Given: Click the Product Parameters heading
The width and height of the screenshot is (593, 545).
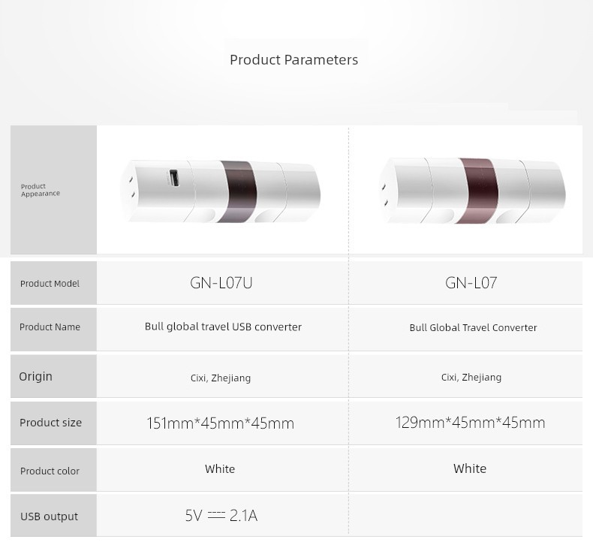Looking at the screenshot, I should coord(293,60).
